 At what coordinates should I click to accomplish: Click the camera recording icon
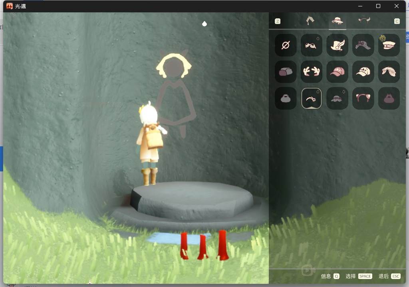click(308, 270)
